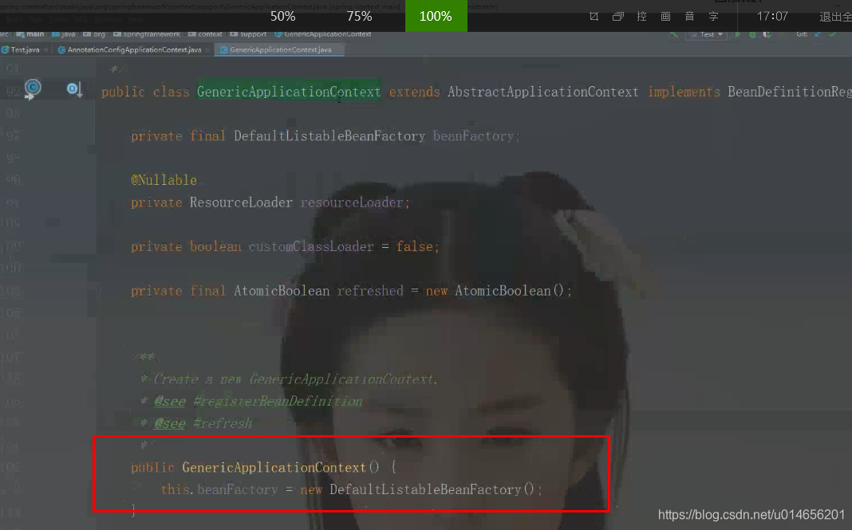Click the 17:07 clock display
Screen dimensions: 852x530
coord(772,16)
